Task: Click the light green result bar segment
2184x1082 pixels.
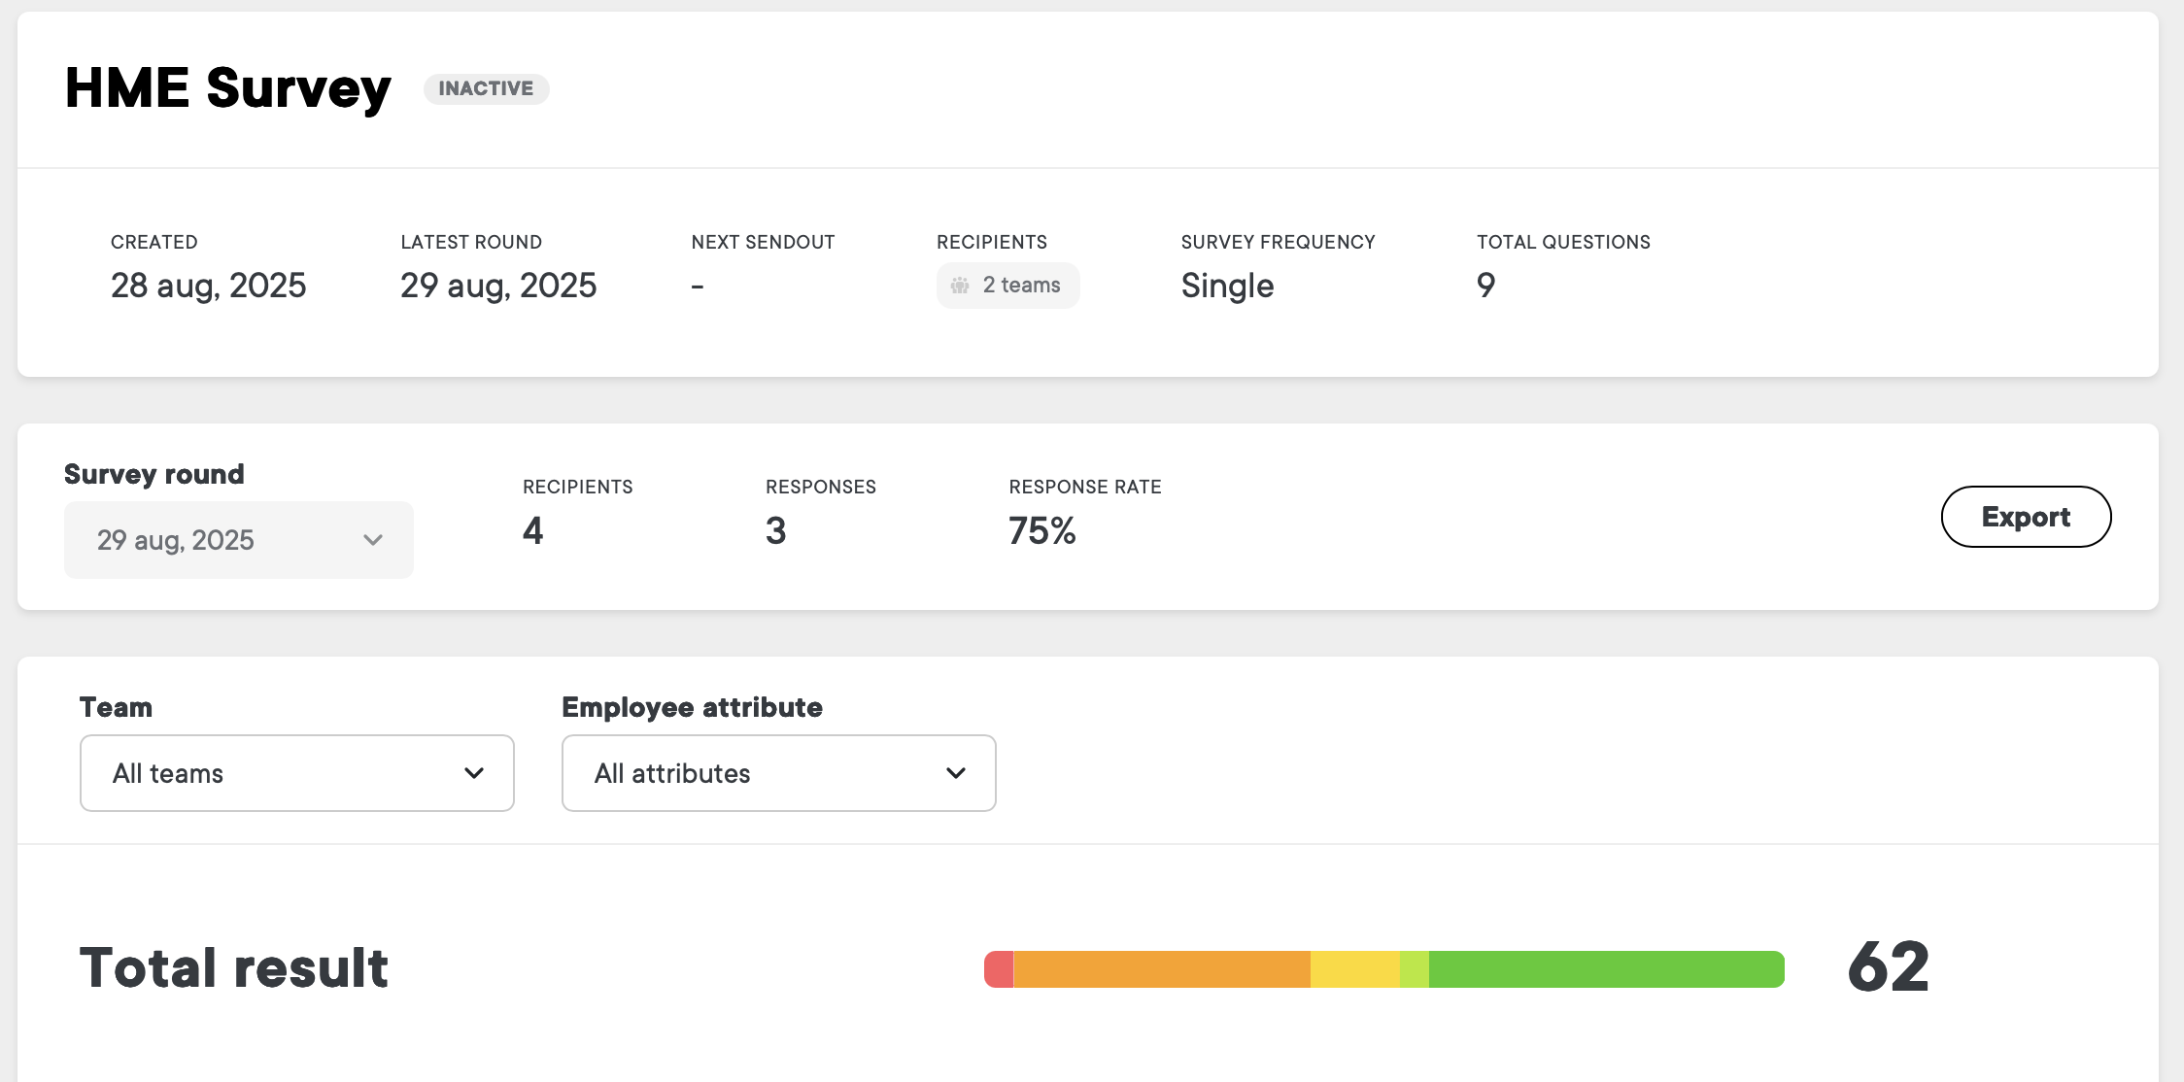Action: coord(1415,969)
